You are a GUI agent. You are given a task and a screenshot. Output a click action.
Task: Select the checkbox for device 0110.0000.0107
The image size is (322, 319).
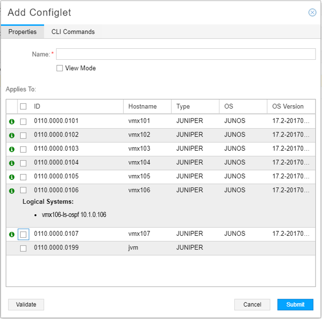(23, 234)
